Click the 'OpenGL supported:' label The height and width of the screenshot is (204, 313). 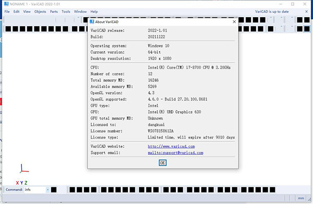[x=109, y=99]
